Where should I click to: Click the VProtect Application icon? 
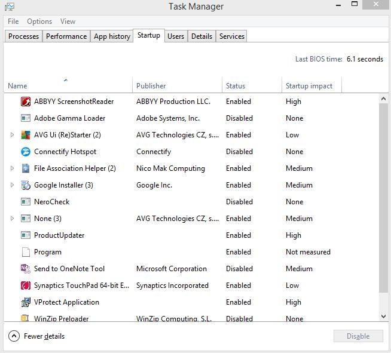26,302
